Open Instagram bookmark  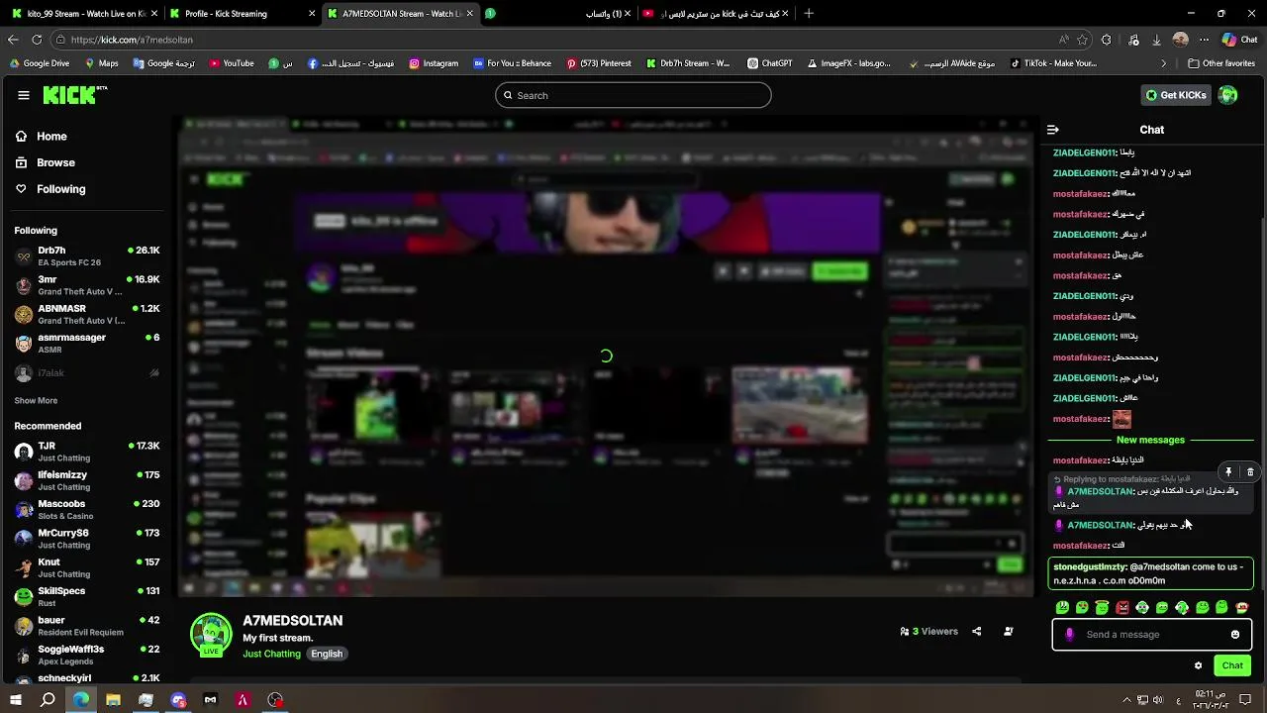433,63
